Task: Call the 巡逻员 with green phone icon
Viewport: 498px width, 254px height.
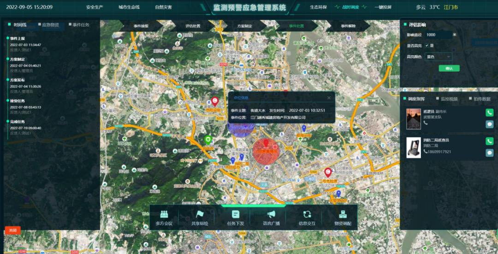Action: (x=489, y=113)
